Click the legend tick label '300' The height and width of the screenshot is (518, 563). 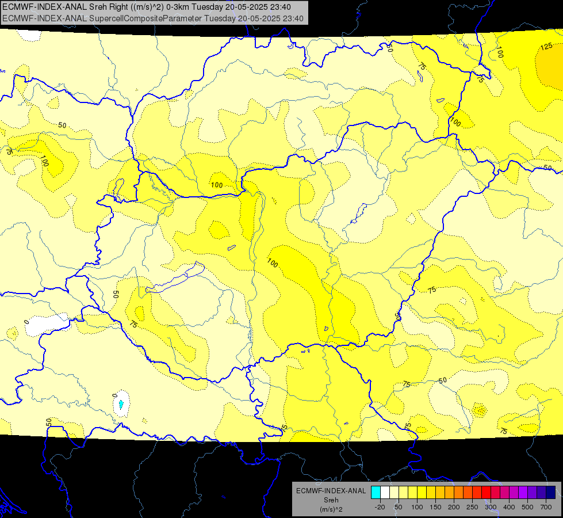(491, 507)
